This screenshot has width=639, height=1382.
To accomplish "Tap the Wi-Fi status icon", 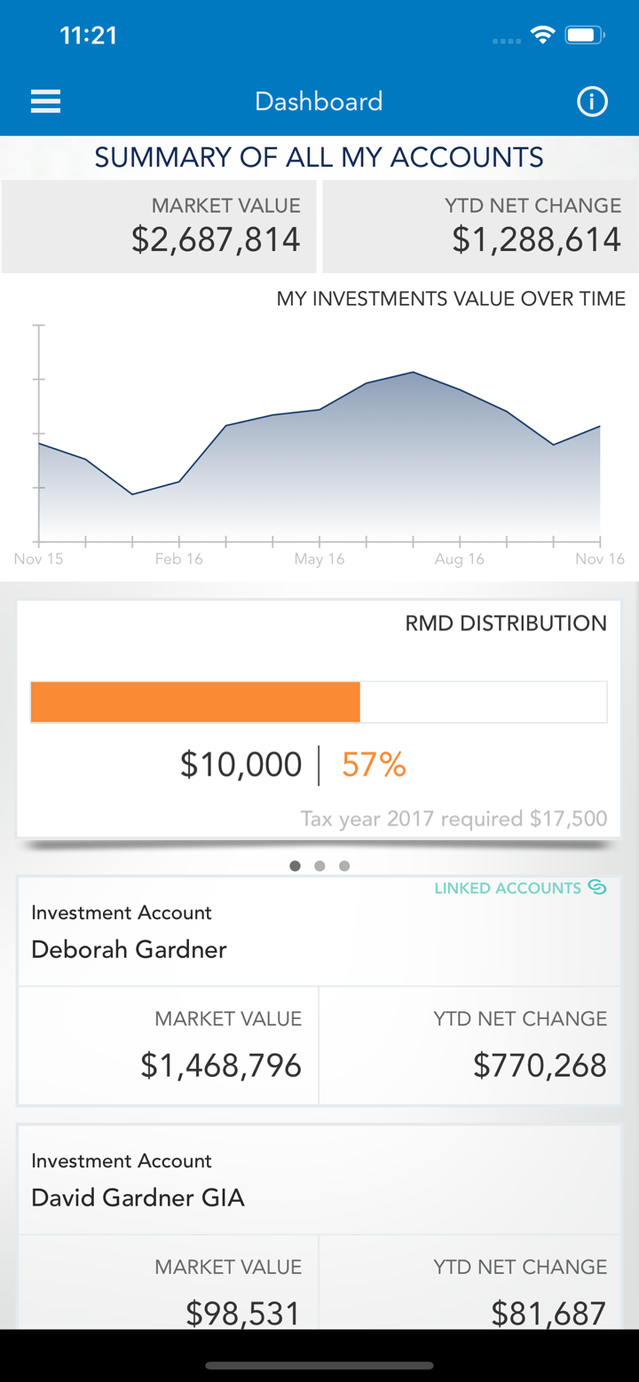I will [541, 35].
